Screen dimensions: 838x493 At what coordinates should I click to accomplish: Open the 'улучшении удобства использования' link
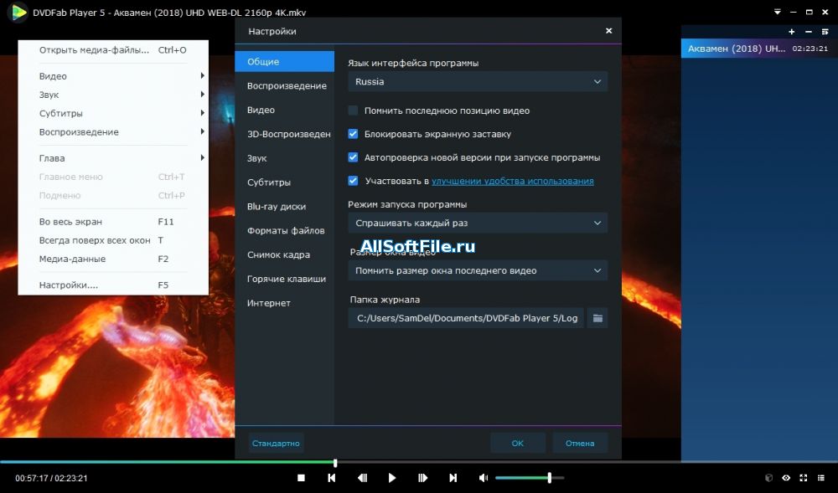point(513,181)
